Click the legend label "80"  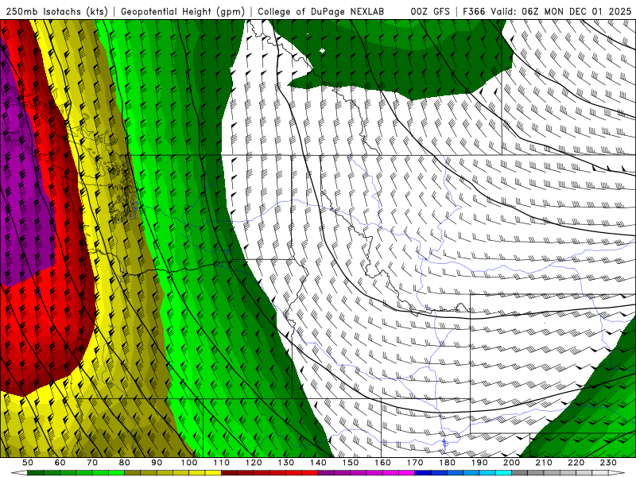click(124, 463)
